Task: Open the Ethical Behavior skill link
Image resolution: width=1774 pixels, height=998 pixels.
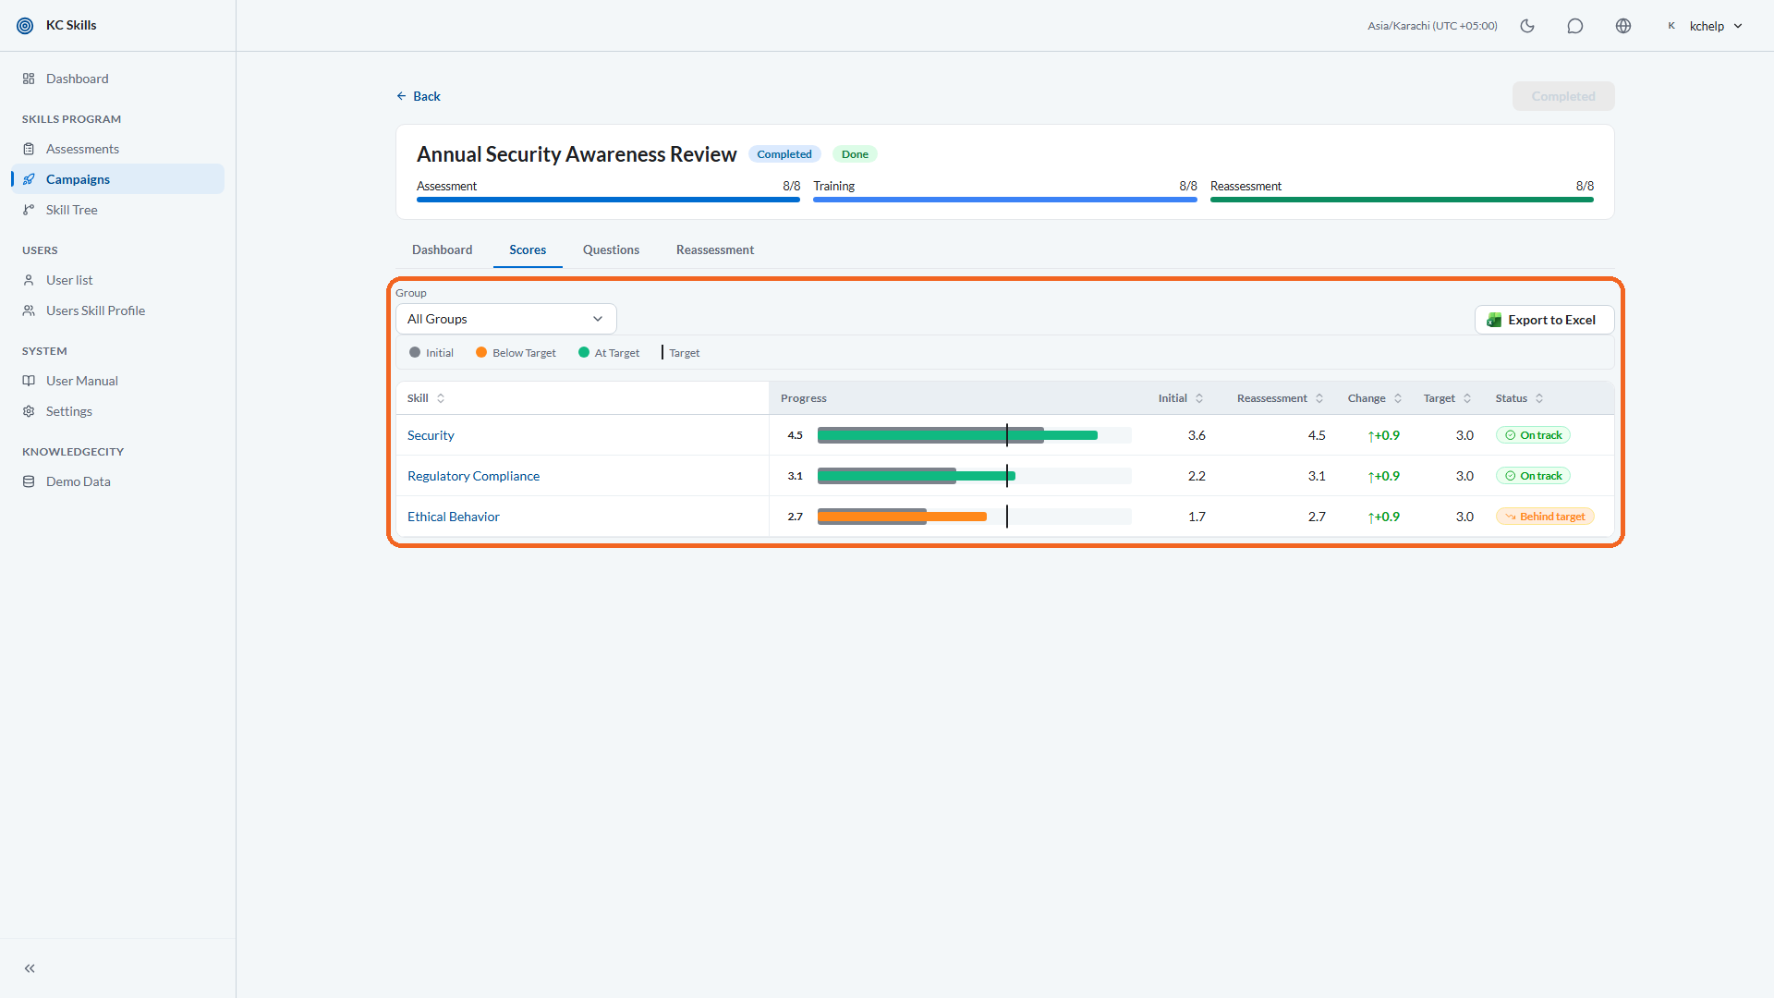Action: (x=453, y=517)
